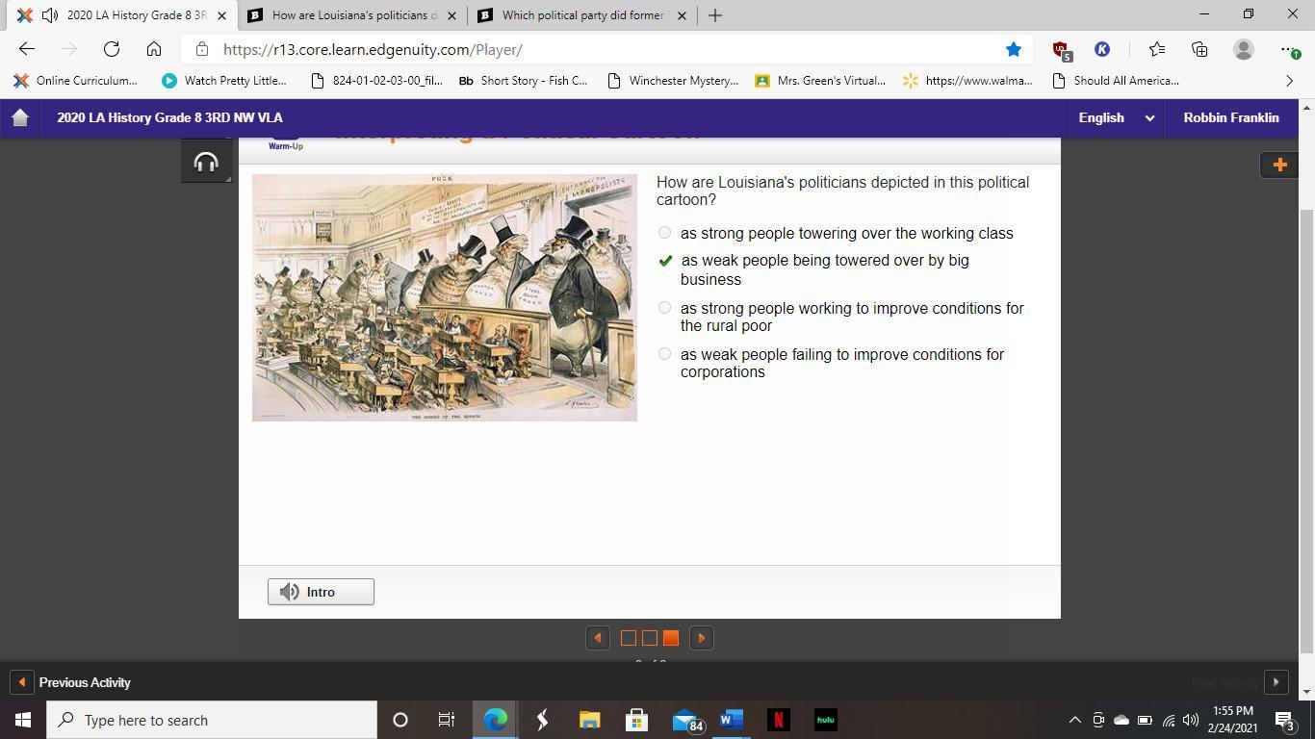Open the pinned Snagit-style taskbar app
This screenshot has width=1315, height=739.
pyautogui.click(x=542, y=720)
